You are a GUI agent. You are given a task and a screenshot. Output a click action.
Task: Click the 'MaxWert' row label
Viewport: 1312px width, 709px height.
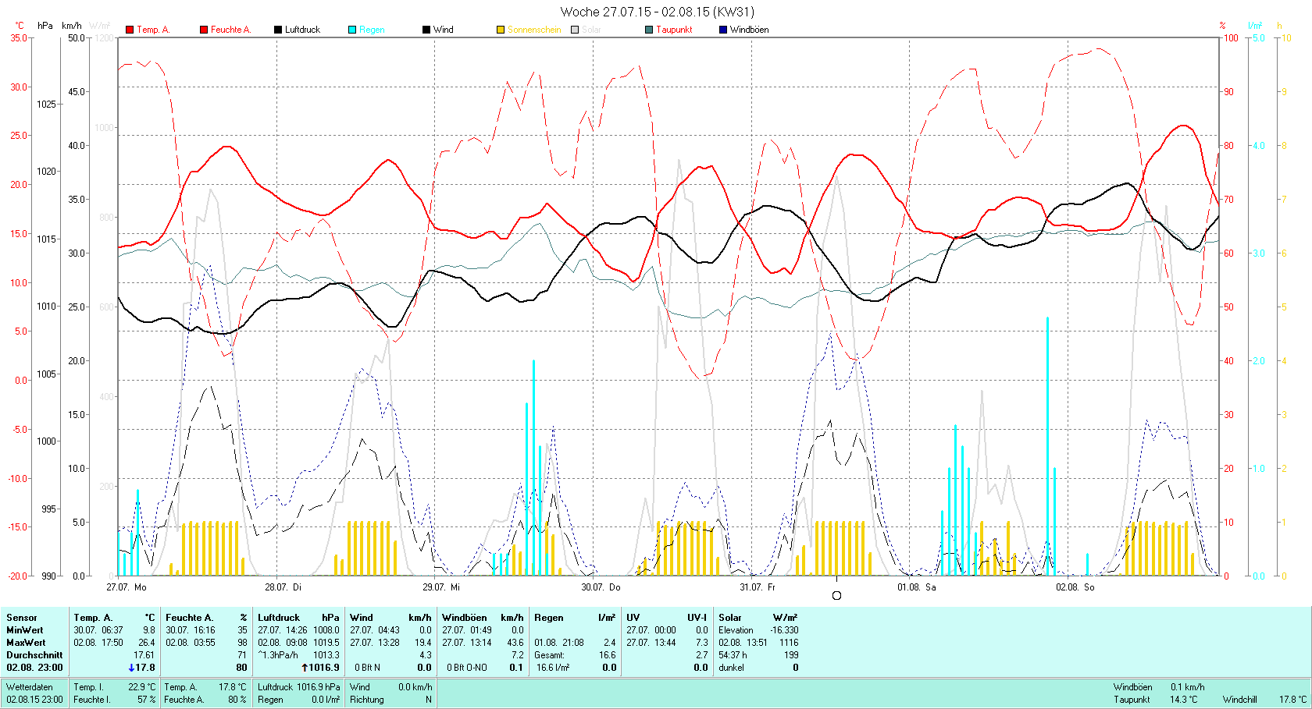point(26,643)
